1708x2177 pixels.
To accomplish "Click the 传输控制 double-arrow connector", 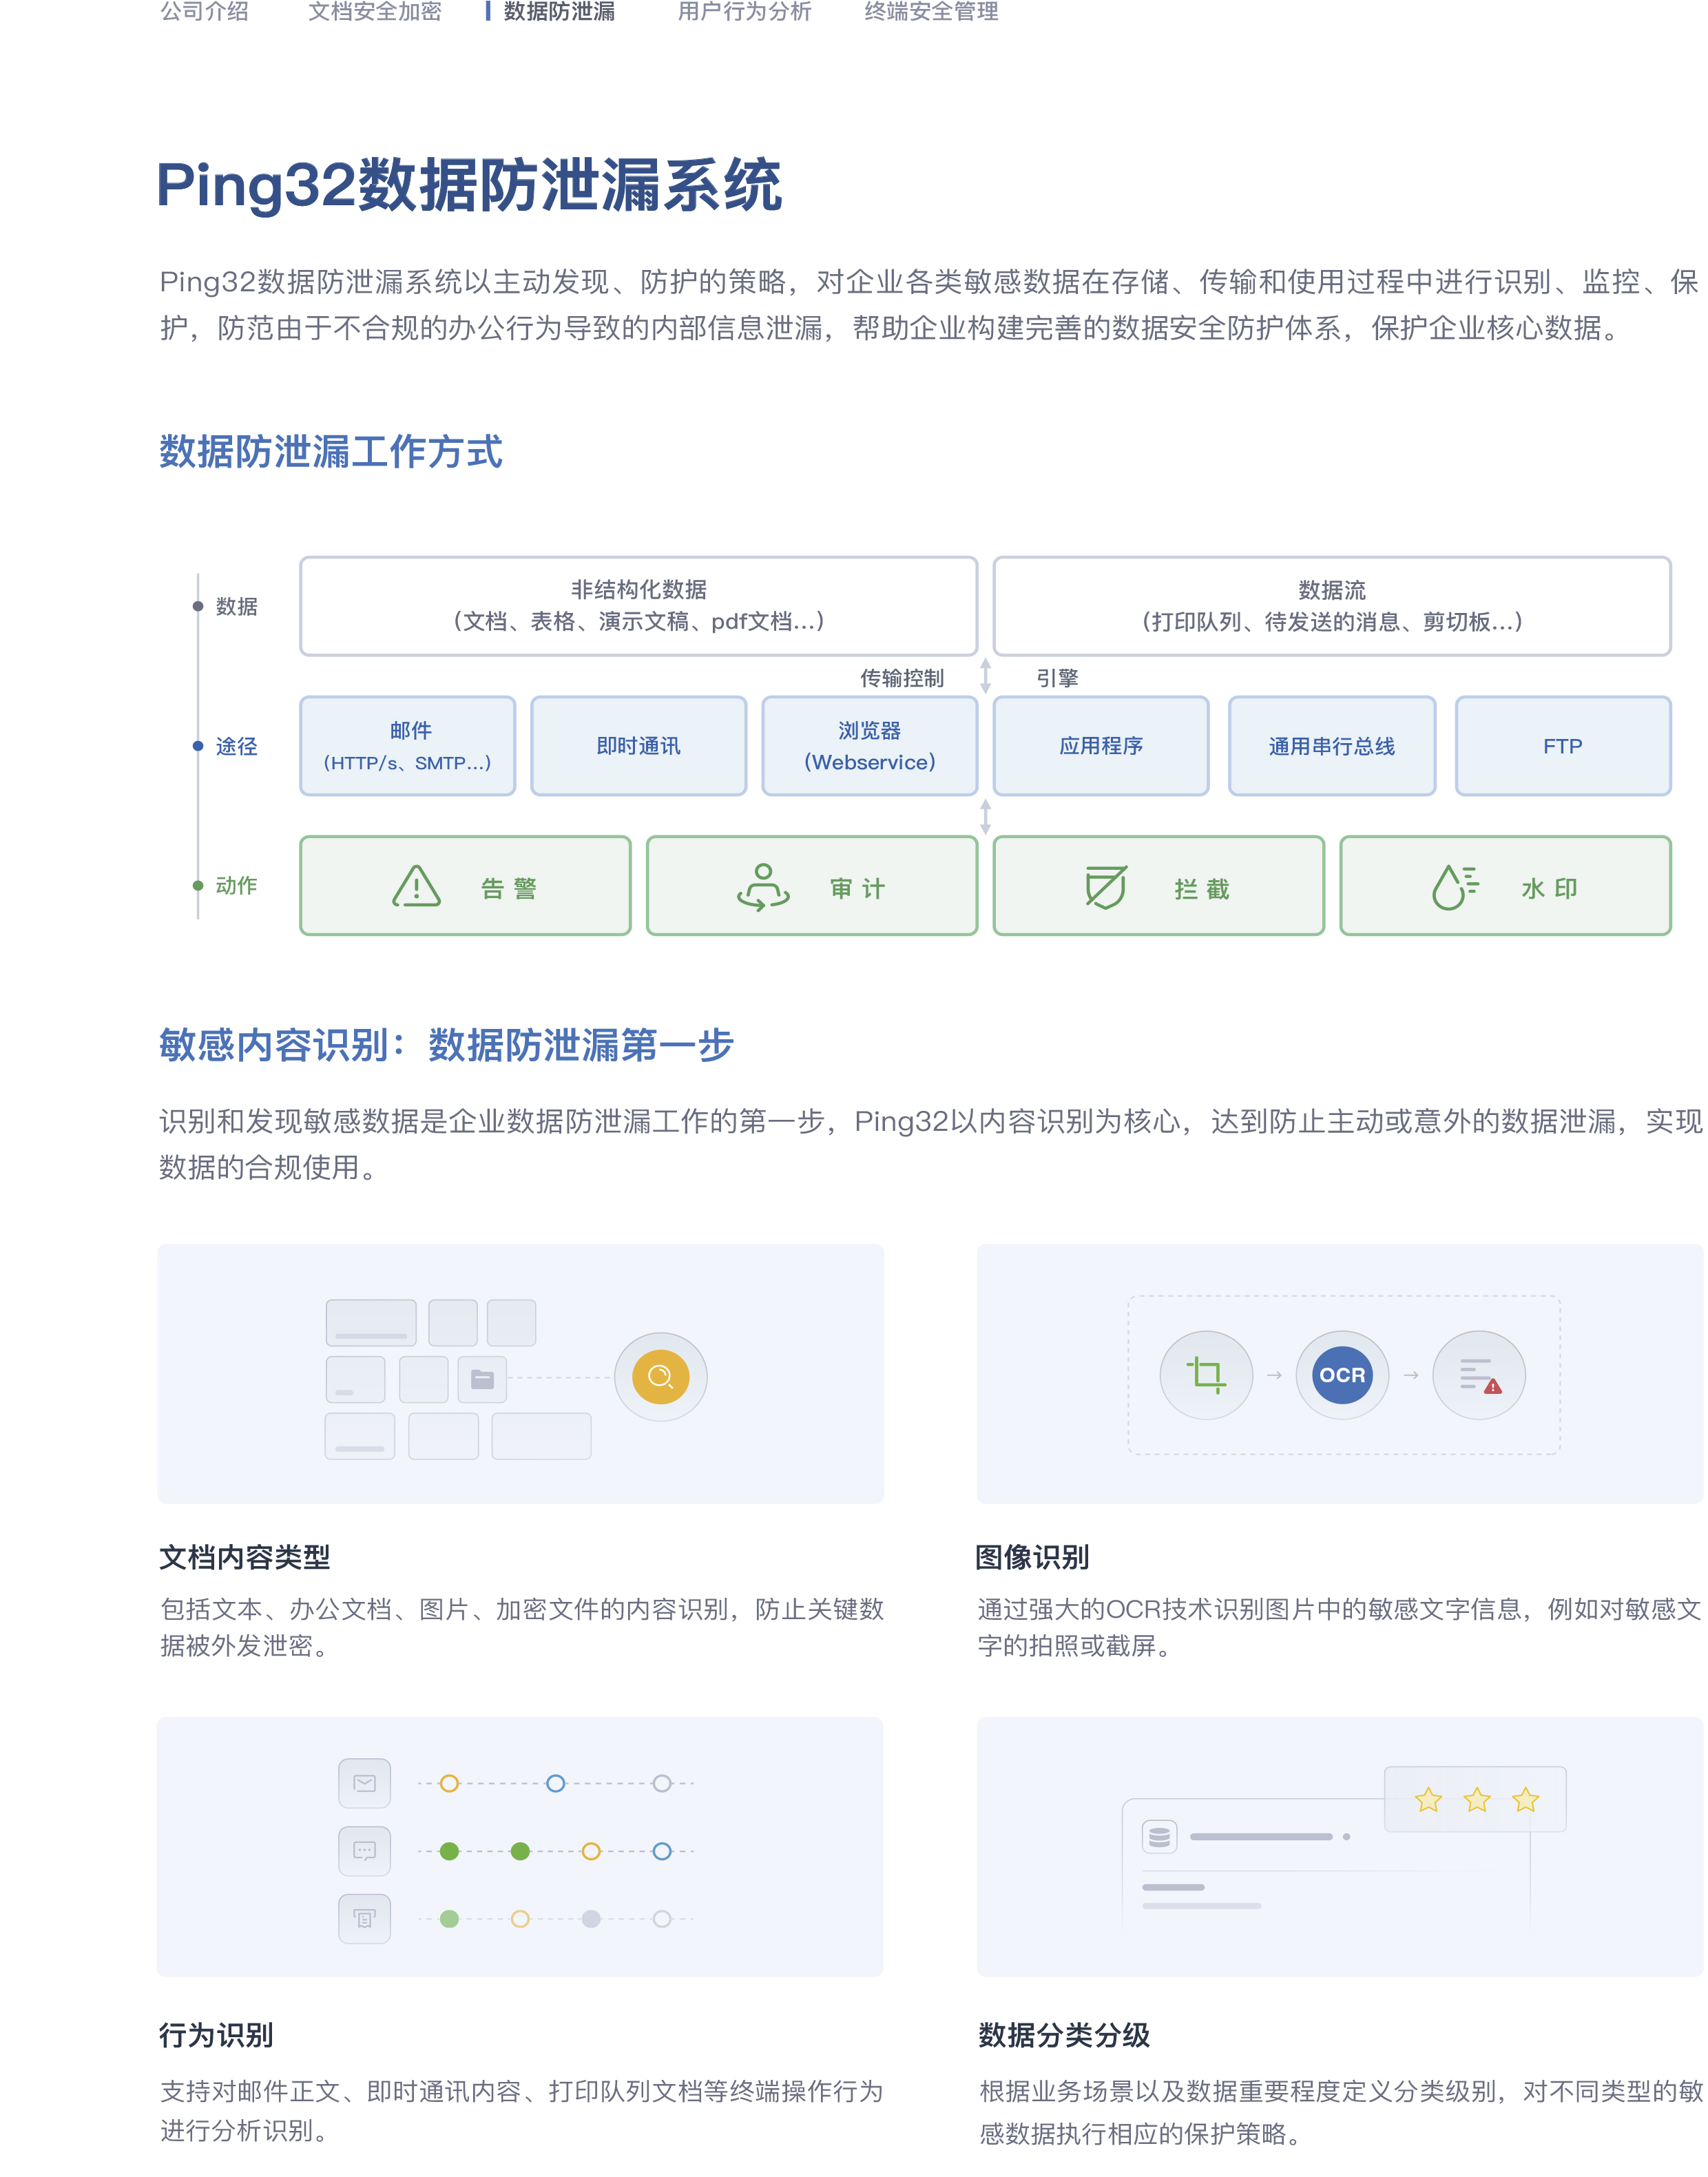I will point(986,677).
